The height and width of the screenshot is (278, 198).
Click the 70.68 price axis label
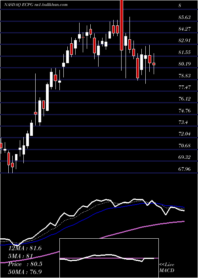tap(185, 146)
